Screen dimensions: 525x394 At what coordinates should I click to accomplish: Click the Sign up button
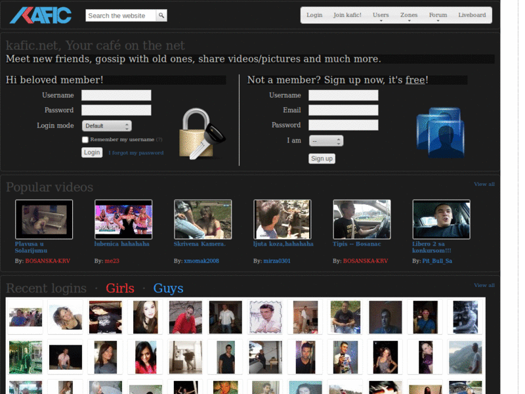pos(322,158)
